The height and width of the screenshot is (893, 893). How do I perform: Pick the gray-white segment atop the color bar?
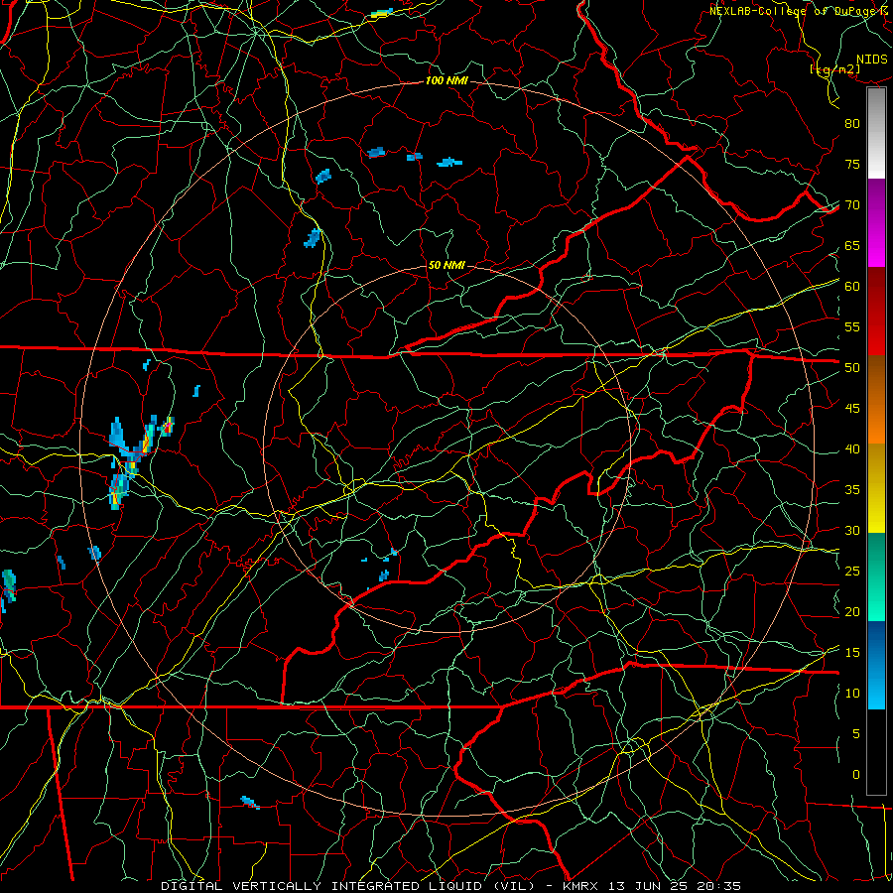[x=876, y=133]
